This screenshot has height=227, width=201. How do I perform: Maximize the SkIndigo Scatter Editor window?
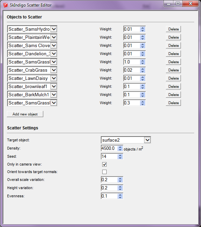(178, 3)
